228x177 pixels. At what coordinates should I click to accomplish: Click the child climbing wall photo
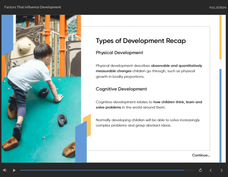pos(41,89)
